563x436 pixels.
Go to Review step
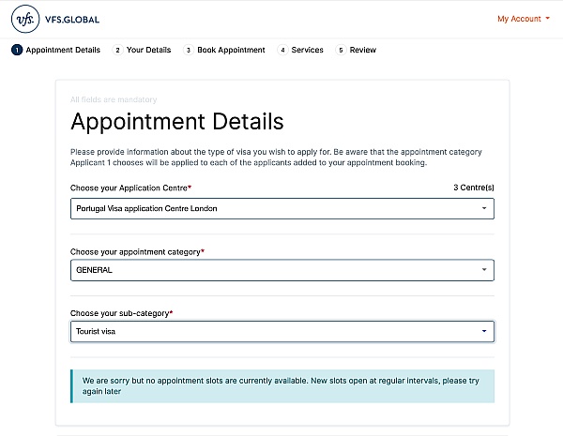(362, 50)
